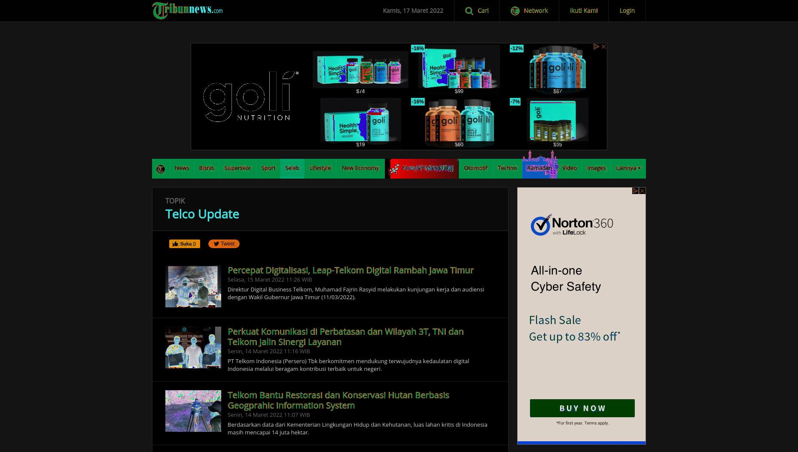Click the Twitter Tweet button
The width and height of the screenshot is (798, 452).
(x=224, y=244)
